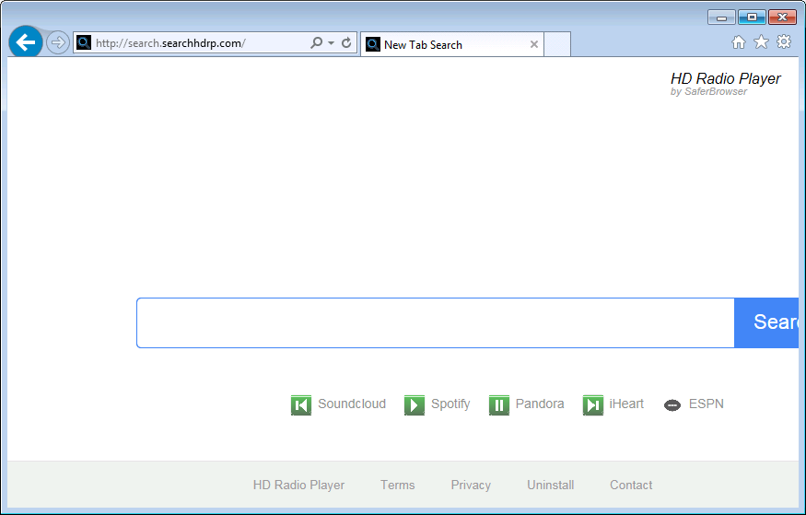Click the address bar search magnifier icon
This screenshot has width=806, height=515.
pyautogui.click(x=317, y=42)
